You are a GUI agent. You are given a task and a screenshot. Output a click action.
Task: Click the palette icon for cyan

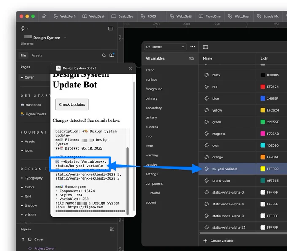(x=207, y=145)
